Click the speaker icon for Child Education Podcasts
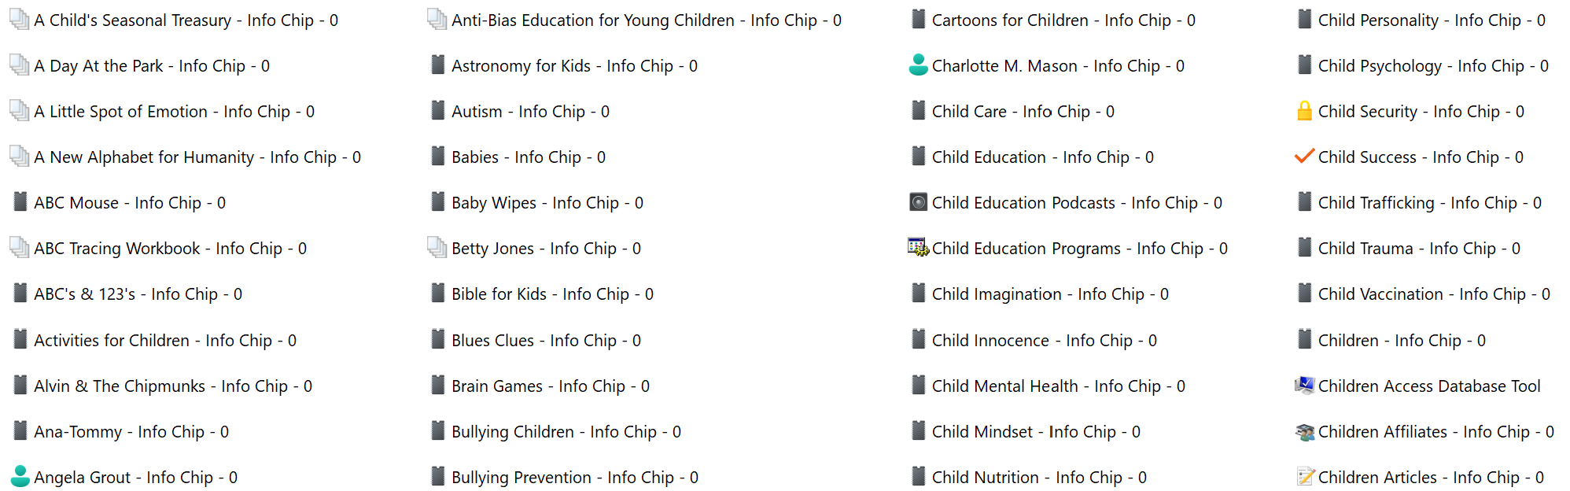The height and width of the screenshot is (491, 1570). click(918, 202)
